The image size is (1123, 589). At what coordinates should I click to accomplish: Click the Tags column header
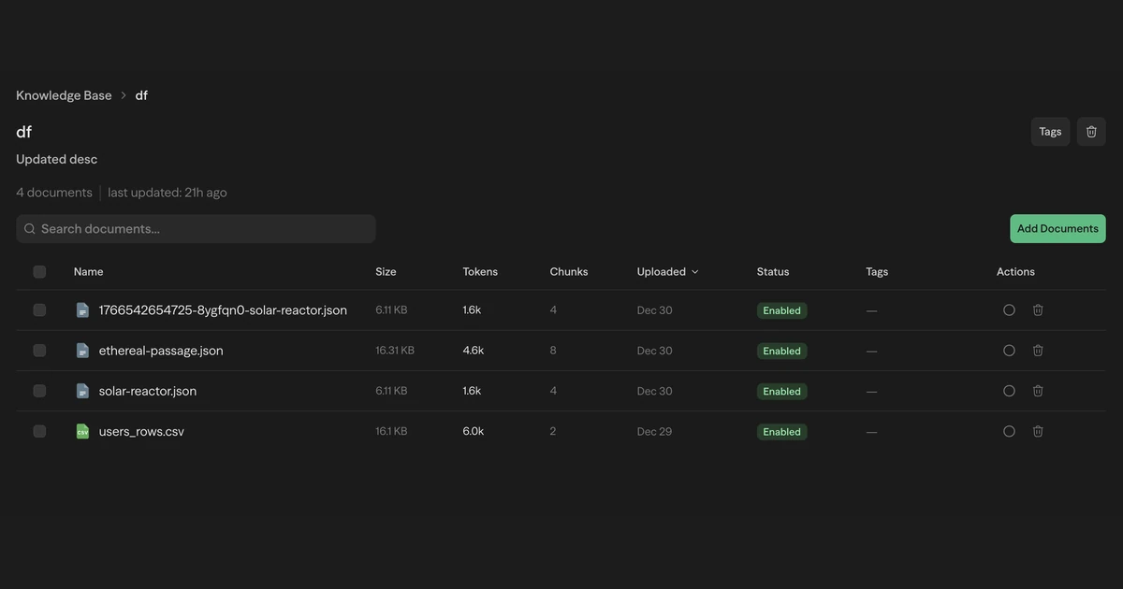pyautogui.click(x=877, y=272)
